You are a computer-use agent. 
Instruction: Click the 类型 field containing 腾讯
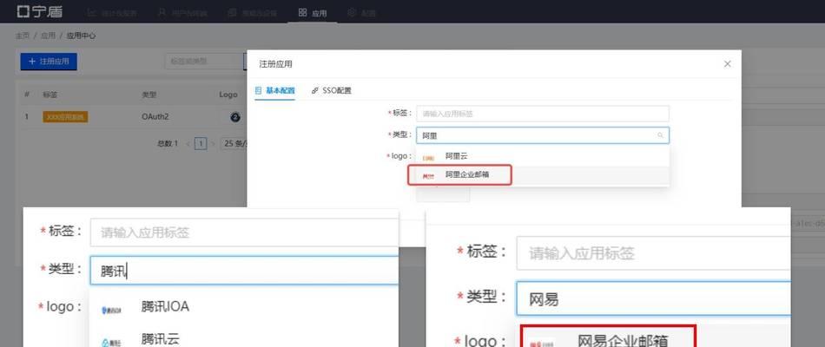coord(244,271)
